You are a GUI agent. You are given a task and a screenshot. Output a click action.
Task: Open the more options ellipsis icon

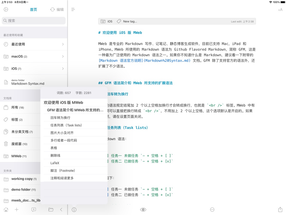coord(212,210)
